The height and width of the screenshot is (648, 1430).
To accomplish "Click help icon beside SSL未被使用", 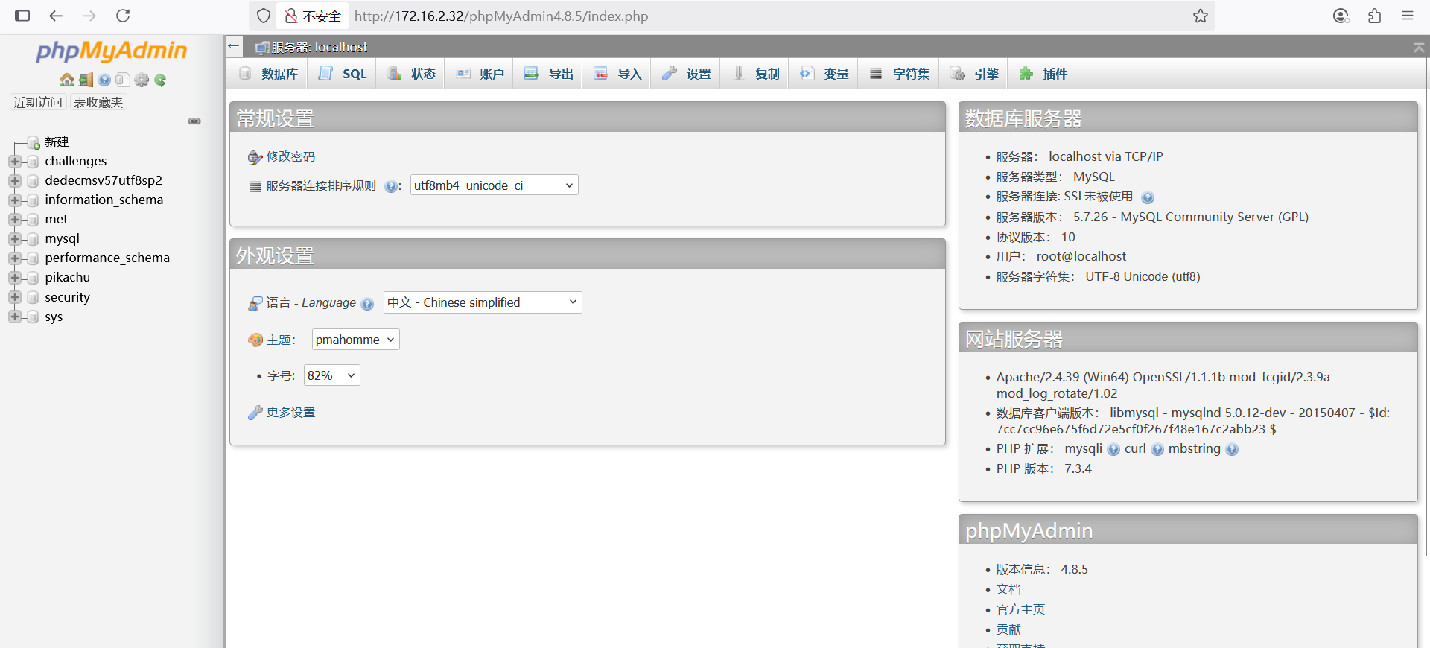I will (1148, 197).
